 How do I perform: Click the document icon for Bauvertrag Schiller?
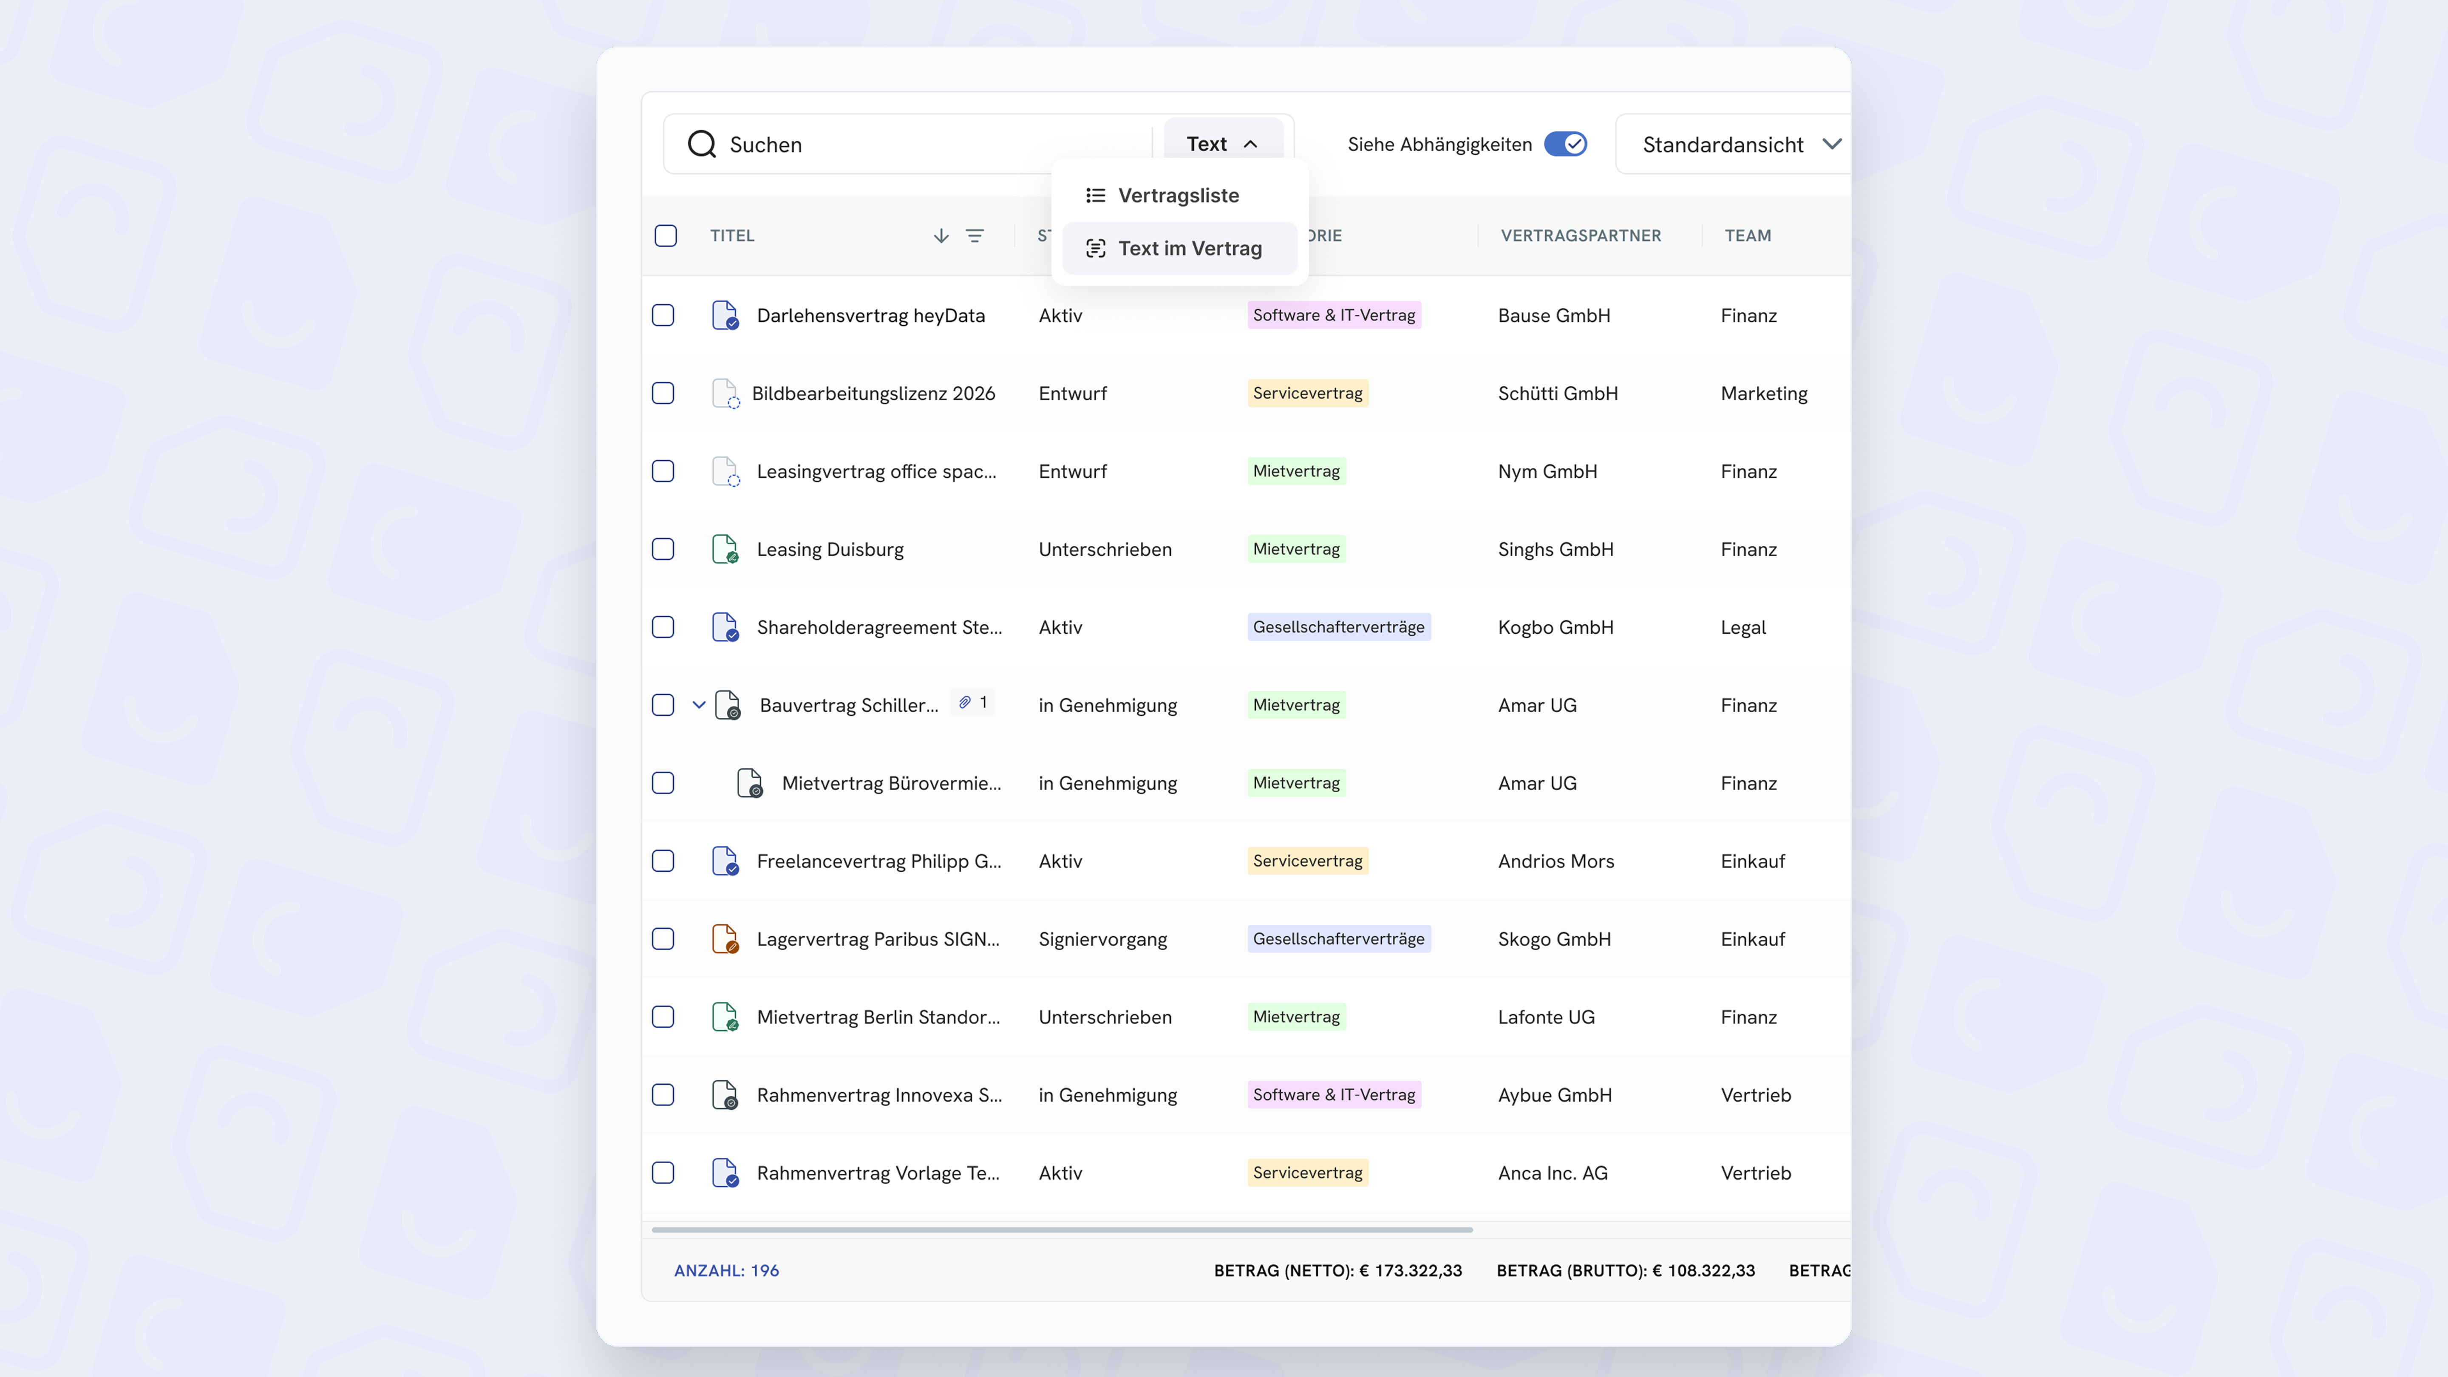point(728,705)
